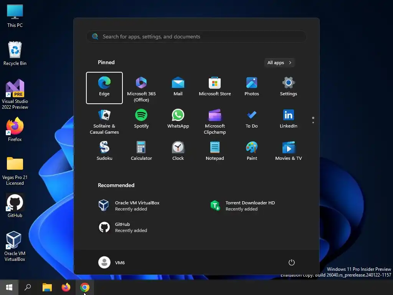Open LinkedIn

click(289, 119)
